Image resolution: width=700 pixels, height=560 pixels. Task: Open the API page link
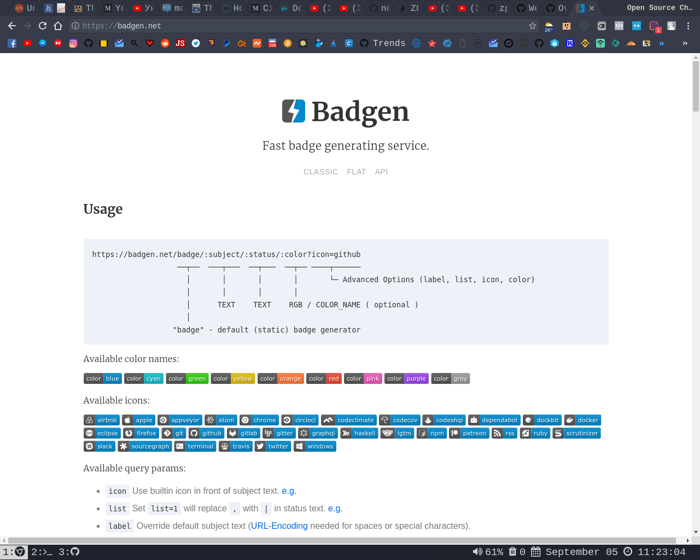382,172
